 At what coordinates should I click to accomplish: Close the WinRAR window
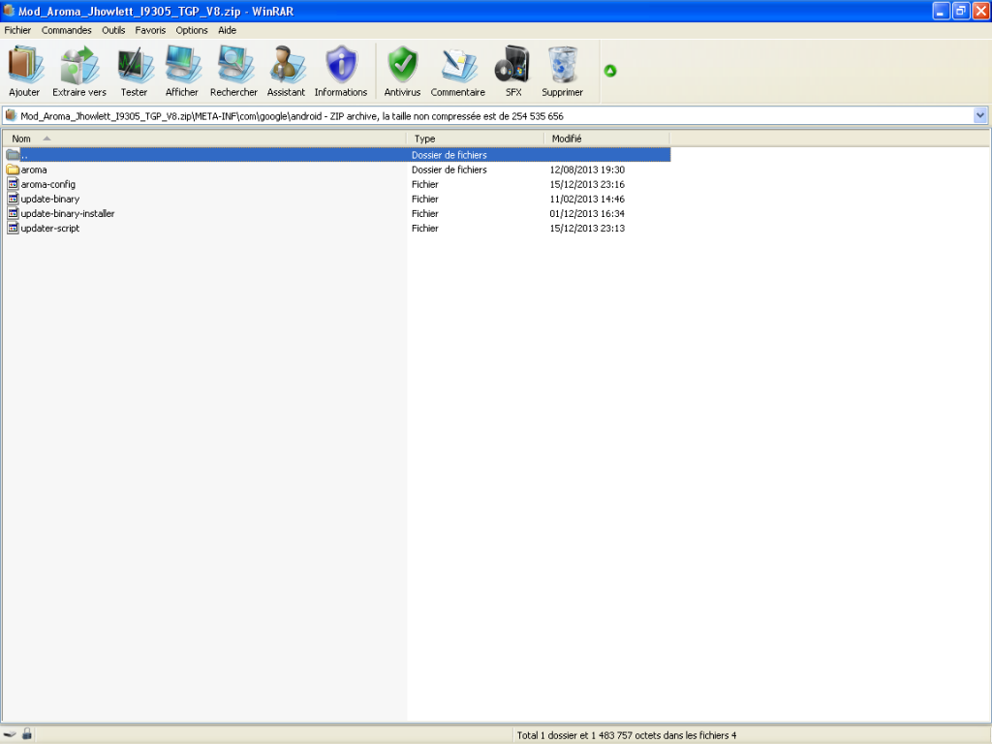click(980, 11)
